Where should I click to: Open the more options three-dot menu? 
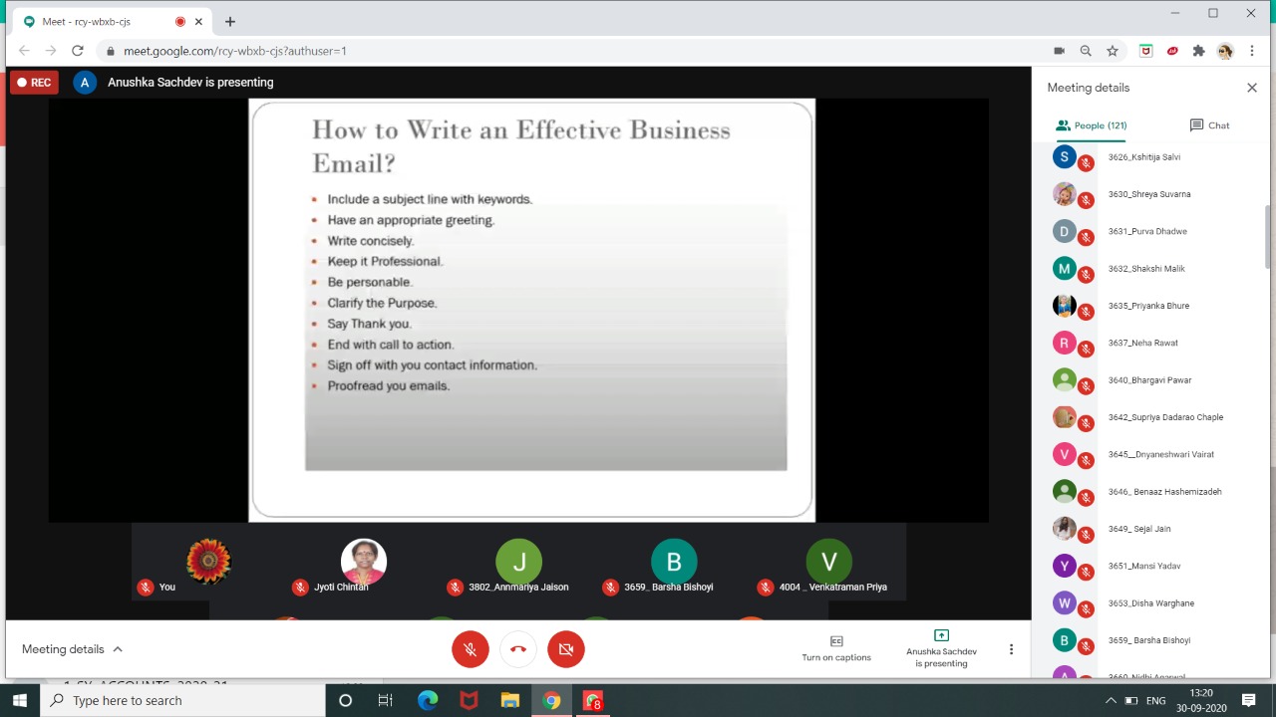(1011, 648)
